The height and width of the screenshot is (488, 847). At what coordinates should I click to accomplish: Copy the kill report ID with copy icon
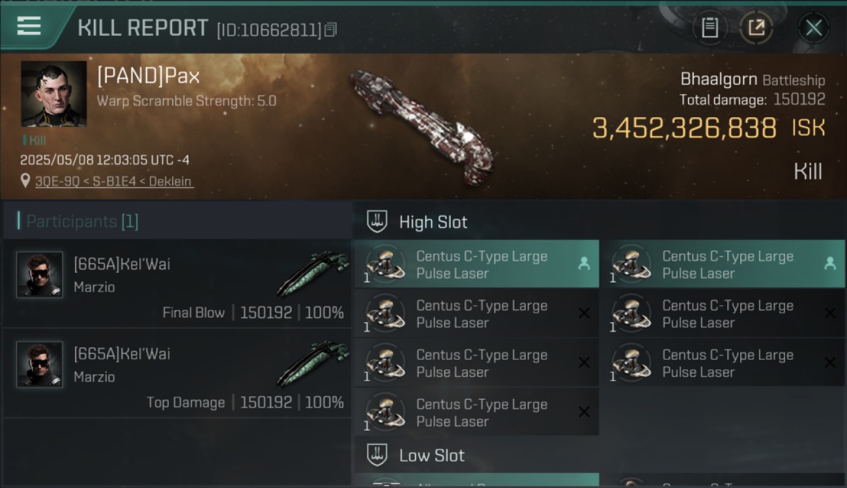pyautogui.click(x=331, y=30)
